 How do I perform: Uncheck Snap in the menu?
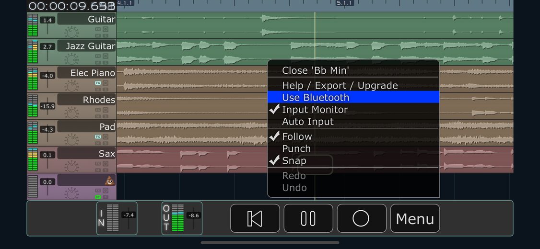(x=353, y=160)
